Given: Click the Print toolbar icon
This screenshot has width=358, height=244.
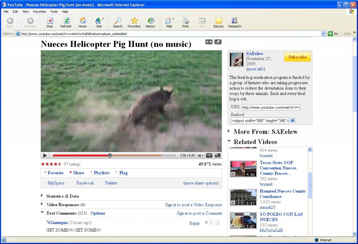Looking at the screenshot, I should click(185, 21).
